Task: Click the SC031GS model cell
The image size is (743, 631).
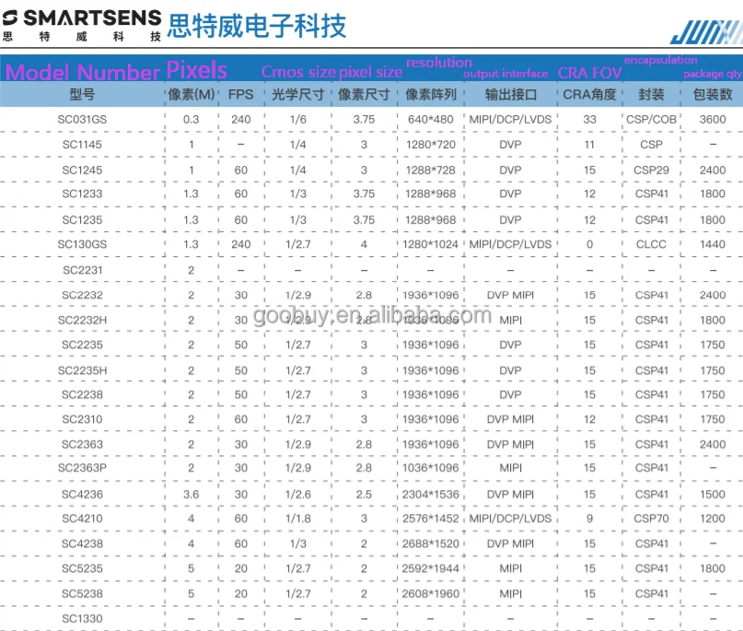Action: [82, 120]
